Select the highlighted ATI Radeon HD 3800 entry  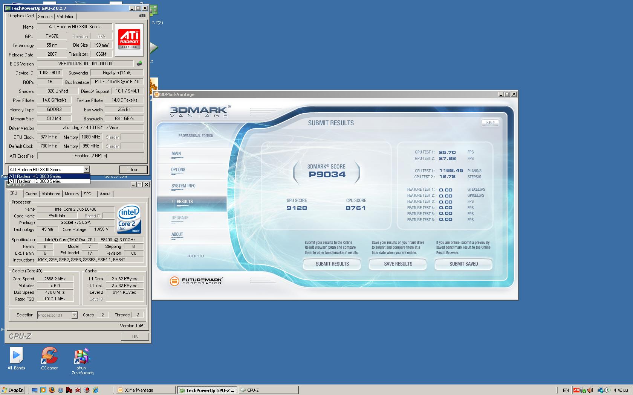click(49, 176)
